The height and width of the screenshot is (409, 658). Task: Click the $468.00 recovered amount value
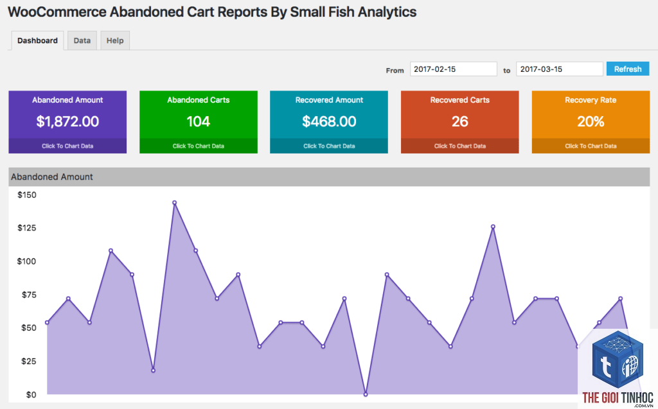click(329, 121)
